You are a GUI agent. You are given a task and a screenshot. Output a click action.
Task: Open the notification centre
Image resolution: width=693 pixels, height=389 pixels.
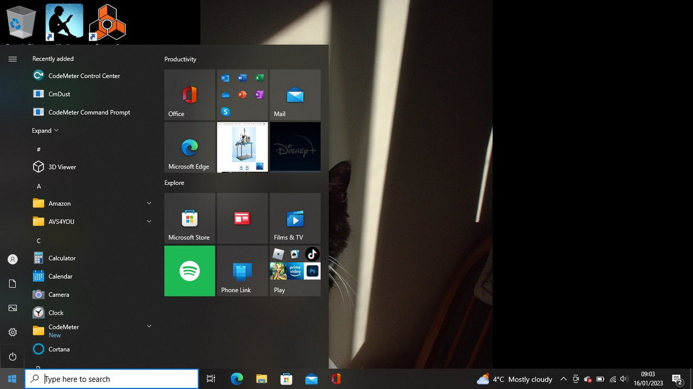coord(677,379)
